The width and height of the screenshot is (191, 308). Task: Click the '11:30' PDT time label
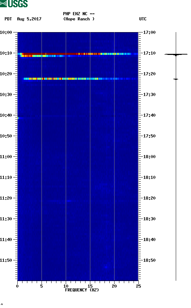pos(6,219)
